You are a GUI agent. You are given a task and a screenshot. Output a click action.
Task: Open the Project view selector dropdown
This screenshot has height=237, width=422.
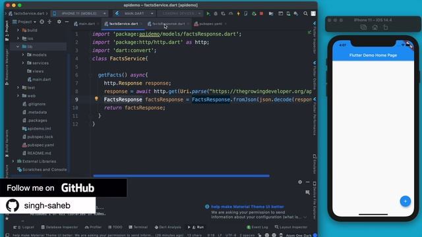[x=24, y=22]
